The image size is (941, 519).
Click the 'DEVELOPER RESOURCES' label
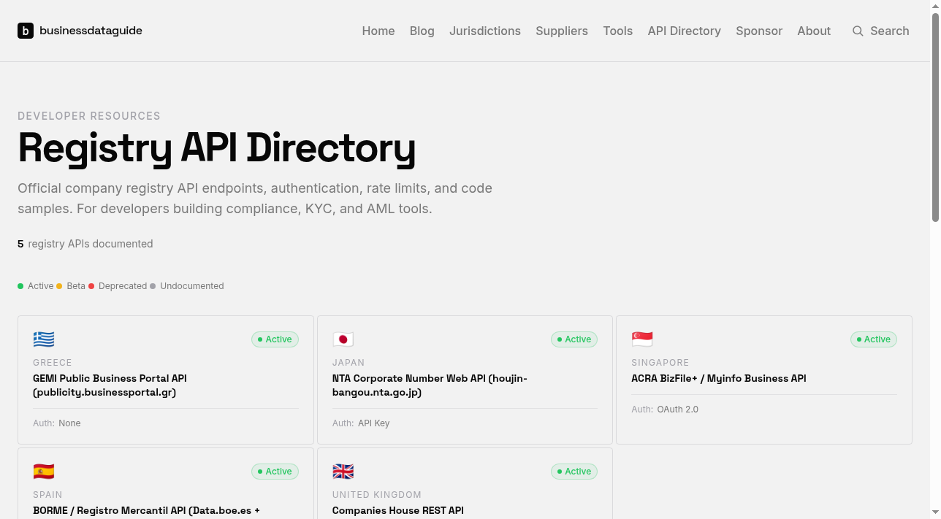tap(89, 116)
